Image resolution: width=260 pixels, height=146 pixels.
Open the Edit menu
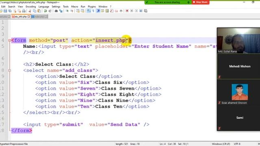tap(3, 6)
